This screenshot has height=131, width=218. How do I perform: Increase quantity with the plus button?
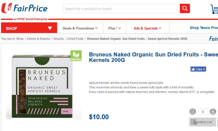[x=213, y=112]
